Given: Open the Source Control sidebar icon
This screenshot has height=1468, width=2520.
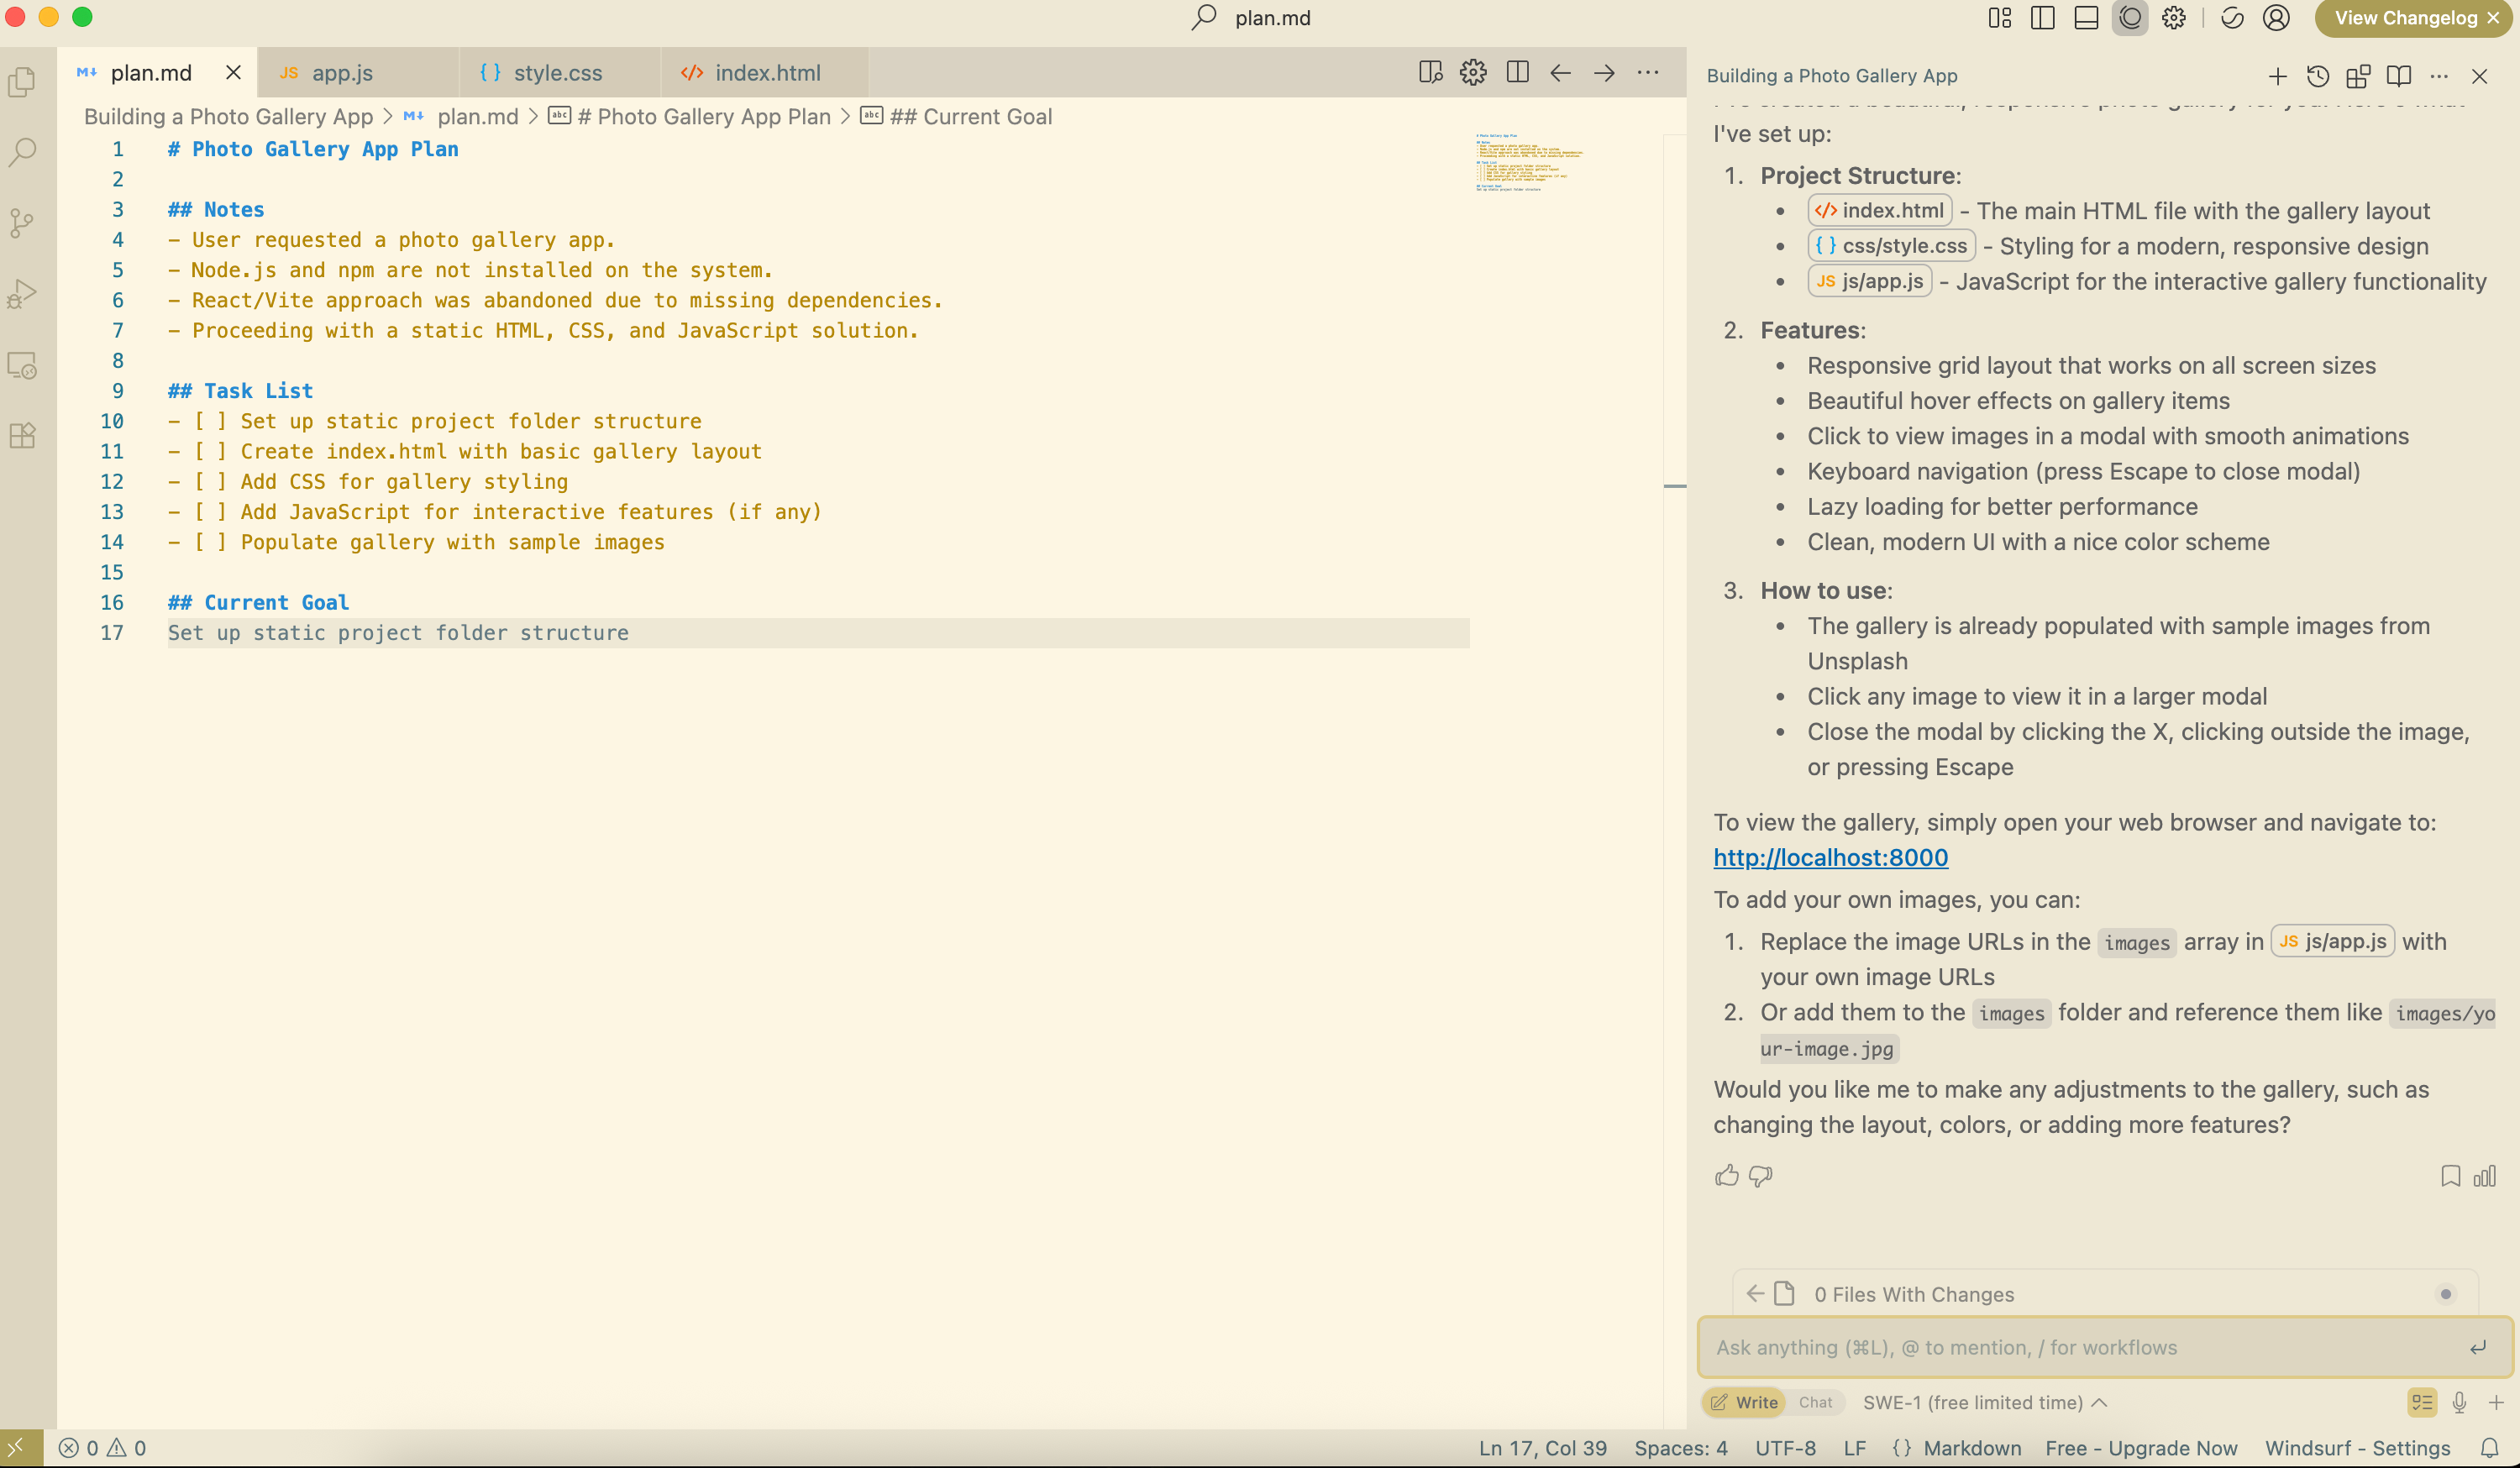Looking at the screenshot, I should point(22,222).
